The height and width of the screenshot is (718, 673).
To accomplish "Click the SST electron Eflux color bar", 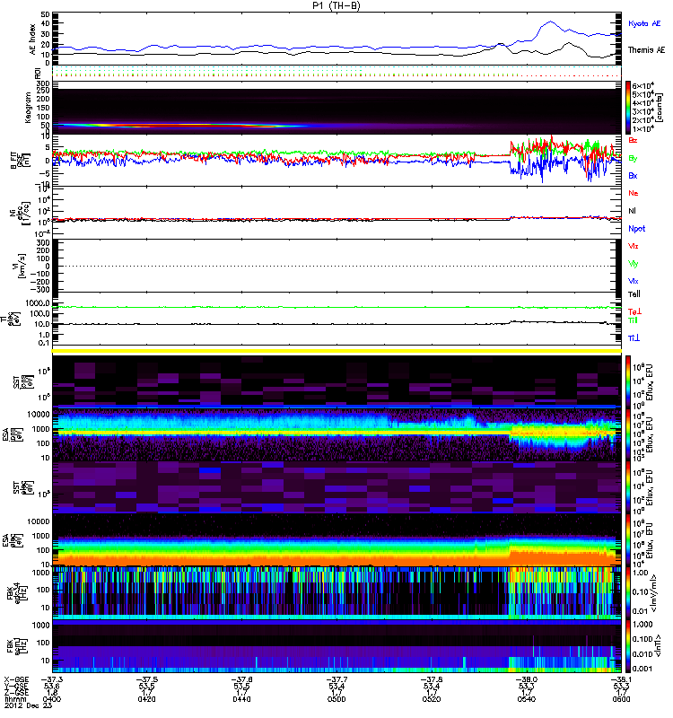I will 627,487.
